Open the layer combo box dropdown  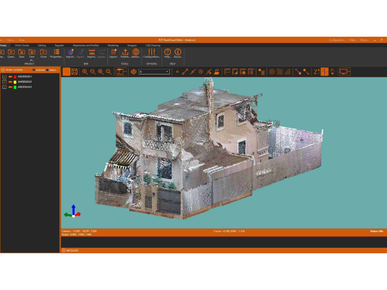coord(154,72)
